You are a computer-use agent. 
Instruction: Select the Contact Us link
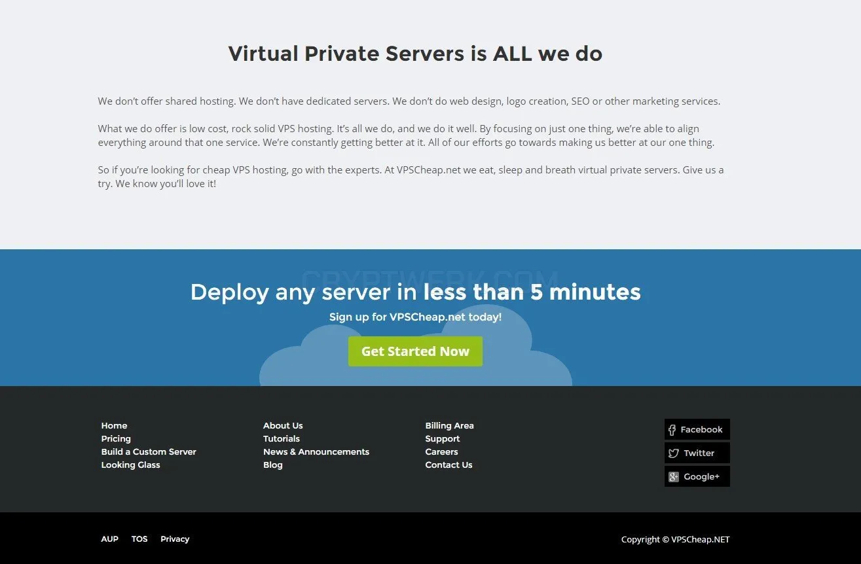449,465
